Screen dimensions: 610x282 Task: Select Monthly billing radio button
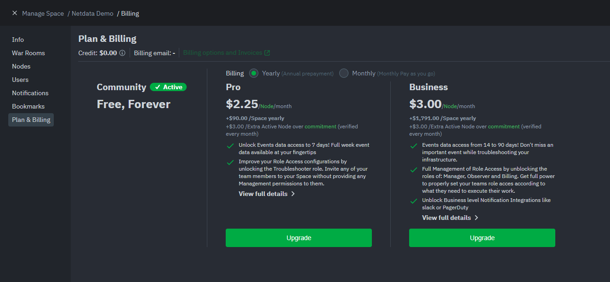(x=344, y=73)
